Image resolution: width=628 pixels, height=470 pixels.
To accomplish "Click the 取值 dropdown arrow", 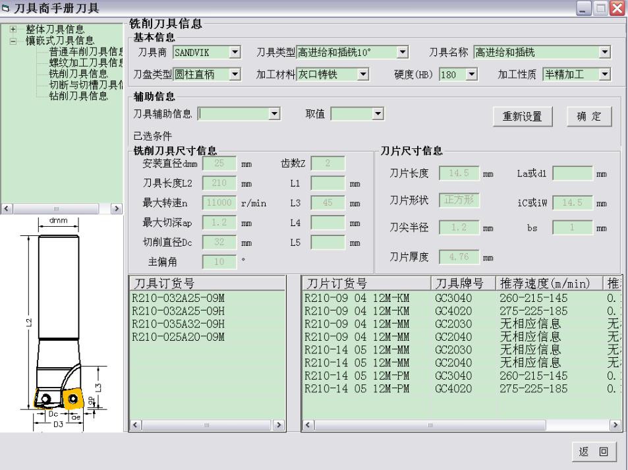I will click(x=378, y=114).
